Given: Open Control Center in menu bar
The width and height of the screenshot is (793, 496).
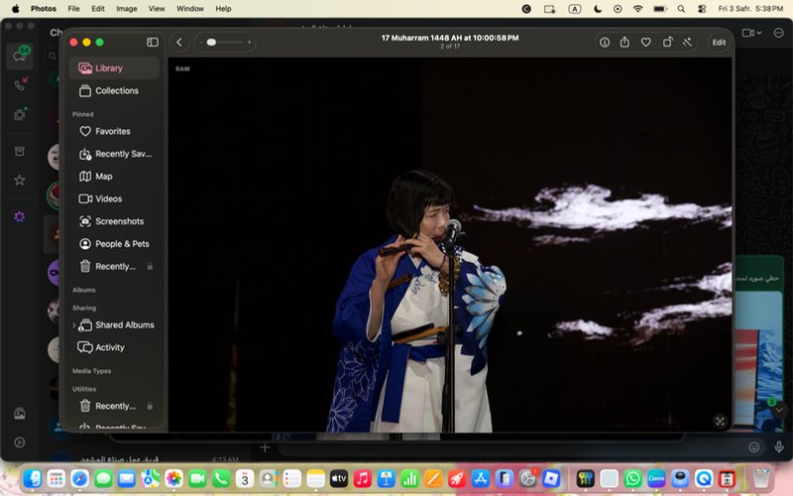Looking at the screenshot, I should coord(702,9).
